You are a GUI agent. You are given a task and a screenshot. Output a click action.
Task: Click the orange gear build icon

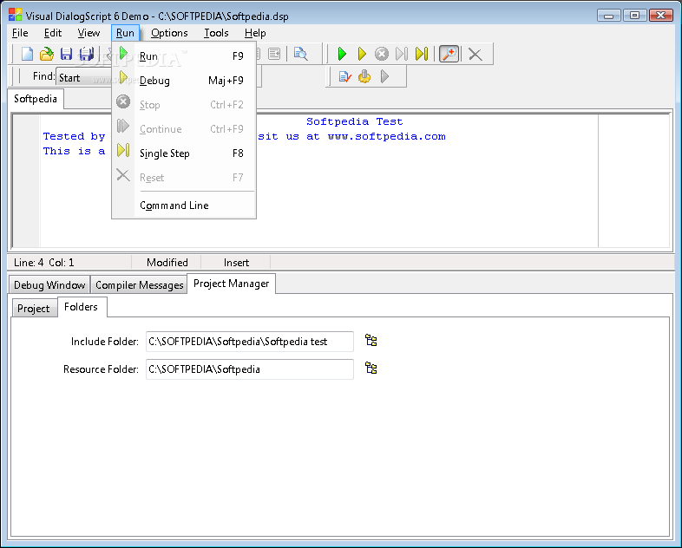click(364, 77)
